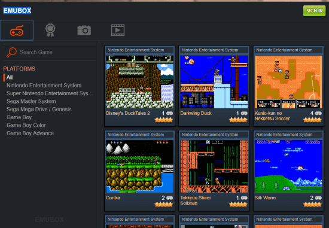Open the Disney's DuckTales 2 thumbnail
Screen dimensions: 329x228
pyautogui.click(x=140, y=82)
